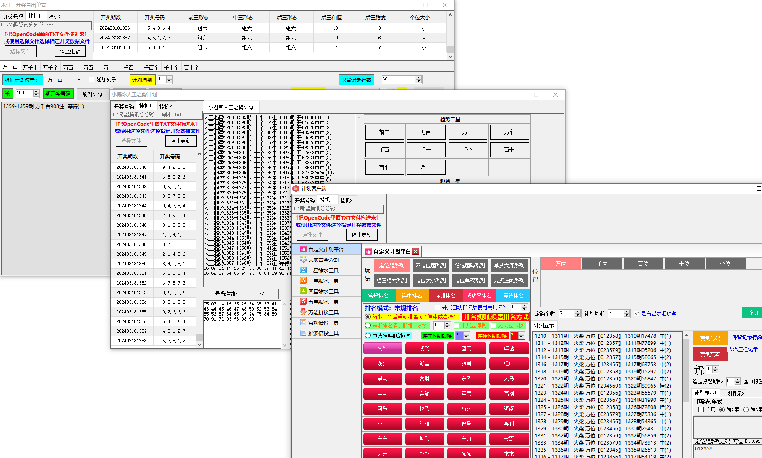Open the 大底黄金分割 tool icon in sidebar
The width and height of the screenshot is (762, 458).
(x=303, y=260)
